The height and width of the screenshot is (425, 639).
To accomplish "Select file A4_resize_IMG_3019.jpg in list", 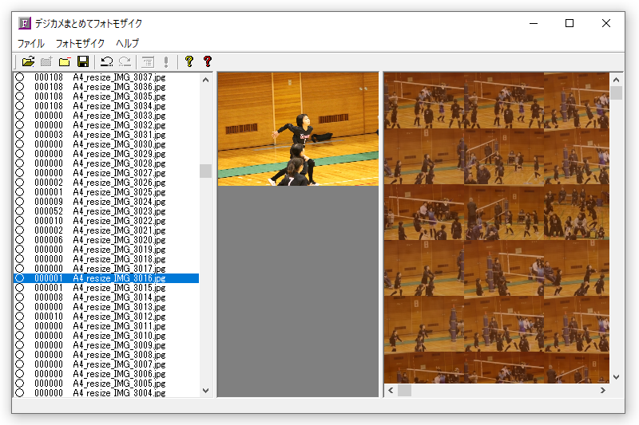I will (x=119, y=250).
